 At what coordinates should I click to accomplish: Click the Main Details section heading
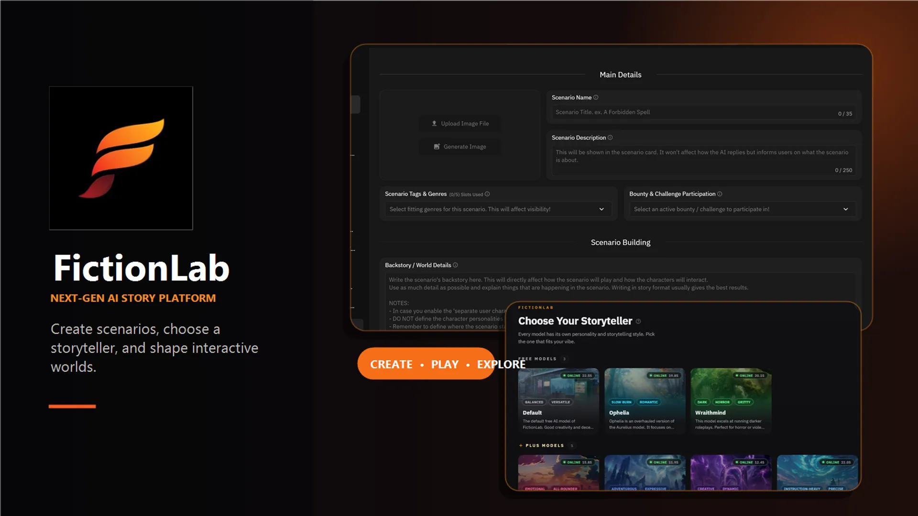621,75
